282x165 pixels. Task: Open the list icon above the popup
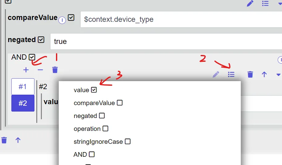coord(231,74)
